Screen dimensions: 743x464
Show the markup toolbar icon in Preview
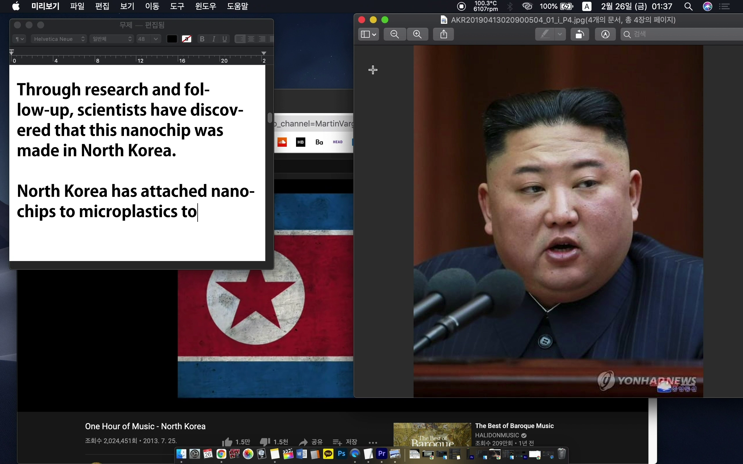pyautogui.click(x=605, y=34)
